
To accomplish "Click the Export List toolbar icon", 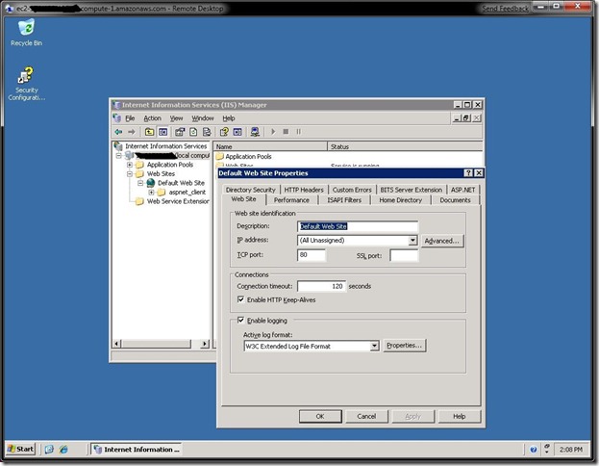I will click(x=207, y=132).
